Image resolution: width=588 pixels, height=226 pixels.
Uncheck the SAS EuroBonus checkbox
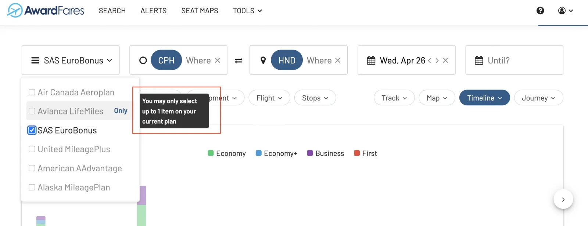[x=32, y=130]
